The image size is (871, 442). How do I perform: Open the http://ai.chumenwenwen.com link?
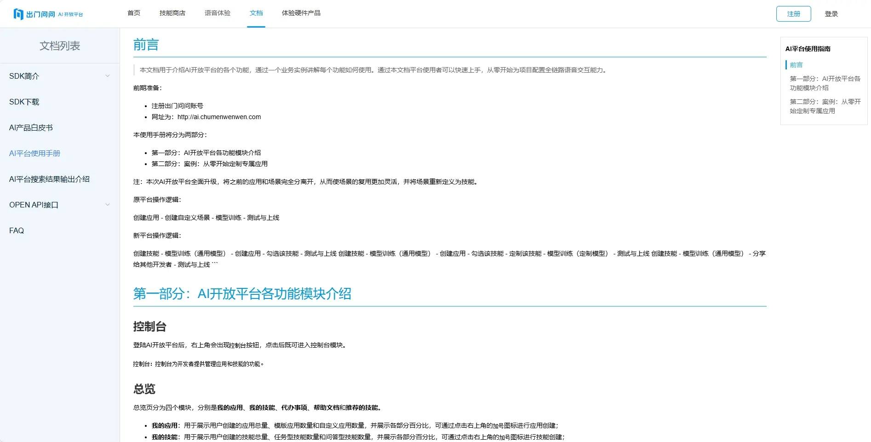219,117
